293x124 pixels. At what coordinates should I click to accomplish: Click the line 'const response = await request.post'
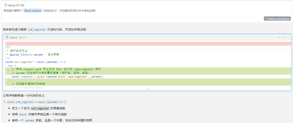click(57, 77)
